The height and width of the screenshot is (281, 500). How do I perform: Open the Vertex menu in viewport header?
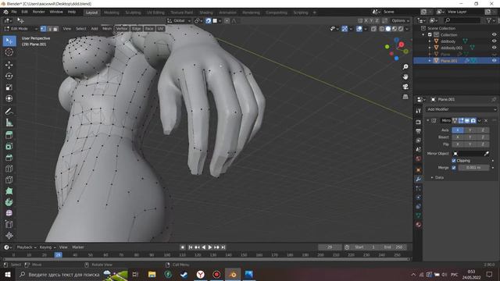122,29
